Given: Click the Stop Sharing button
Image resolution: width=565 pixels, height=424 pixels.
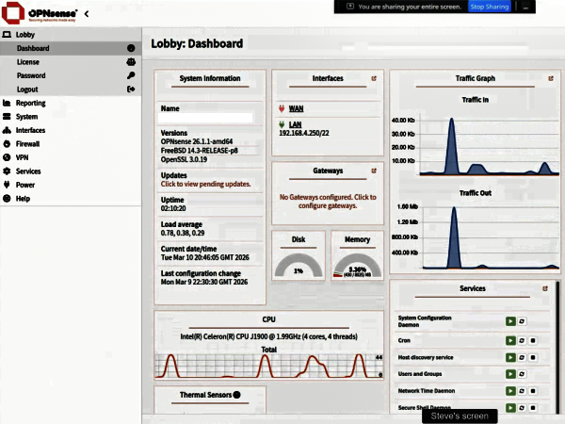Looking at the screenshot, I should (489, 7).
